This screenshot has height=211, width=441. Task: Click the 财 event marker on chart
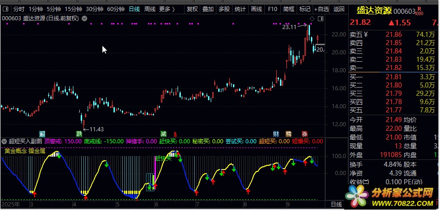click(276, 134)
